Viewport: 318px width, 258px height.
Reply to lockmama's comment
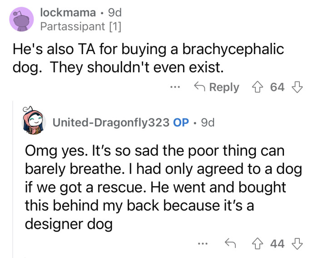217,87
